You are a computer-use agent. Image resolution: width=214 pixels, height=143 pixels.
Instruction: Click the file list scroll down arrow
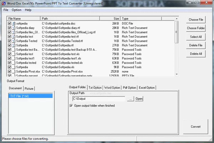(177, 74)
